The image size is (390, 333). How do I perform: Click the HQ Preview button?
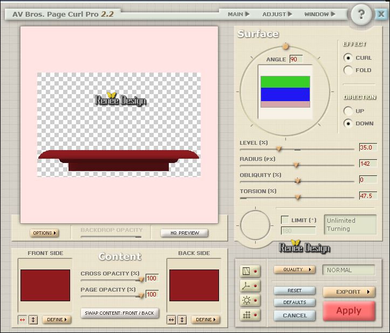pos(184,233)
